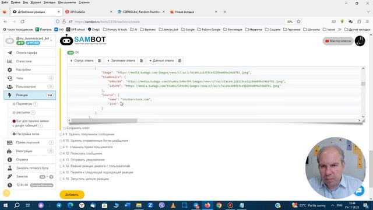Open the Другие закладки folder
Image resolution: width=373 pixels, height=210 pixels.
tap(357, 30)
